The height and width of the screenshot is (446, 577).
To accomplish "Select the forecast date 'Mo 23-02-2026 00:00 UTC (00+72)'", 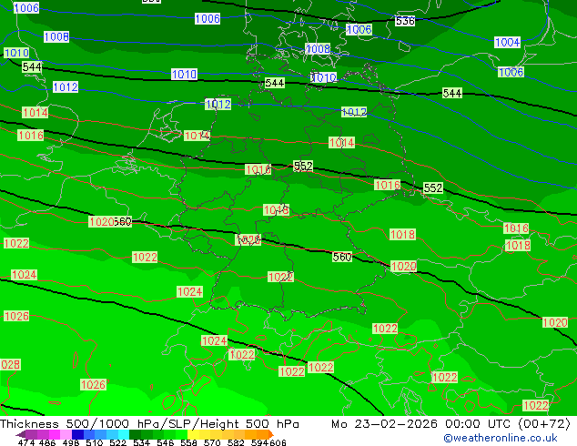I will pyautogui.click(x=450, y=424).
